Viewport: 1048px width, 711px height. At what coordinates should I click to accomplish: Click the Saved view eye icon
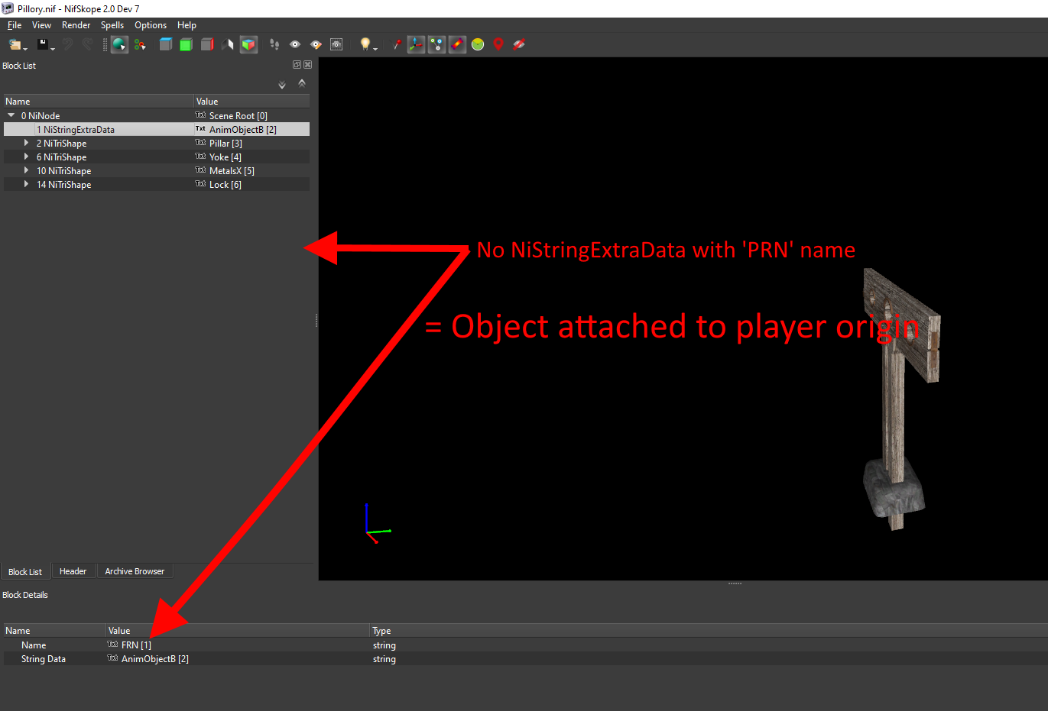[x=295, y=44]
